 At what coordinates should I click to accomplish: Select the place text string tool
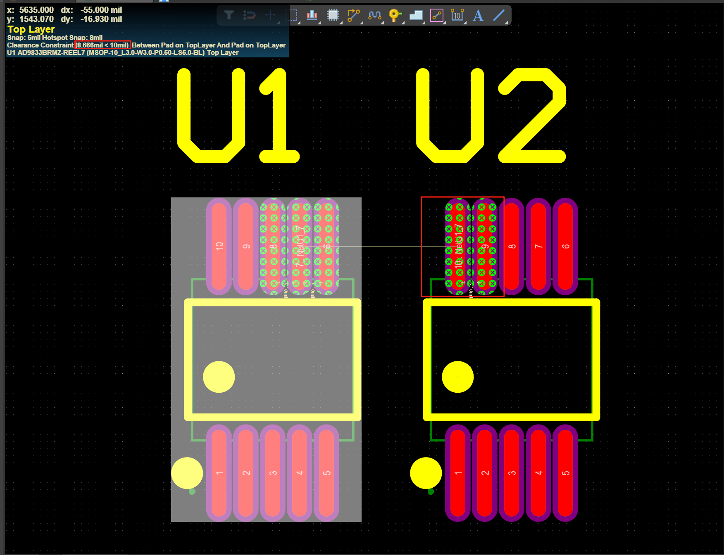click(478, 16)
